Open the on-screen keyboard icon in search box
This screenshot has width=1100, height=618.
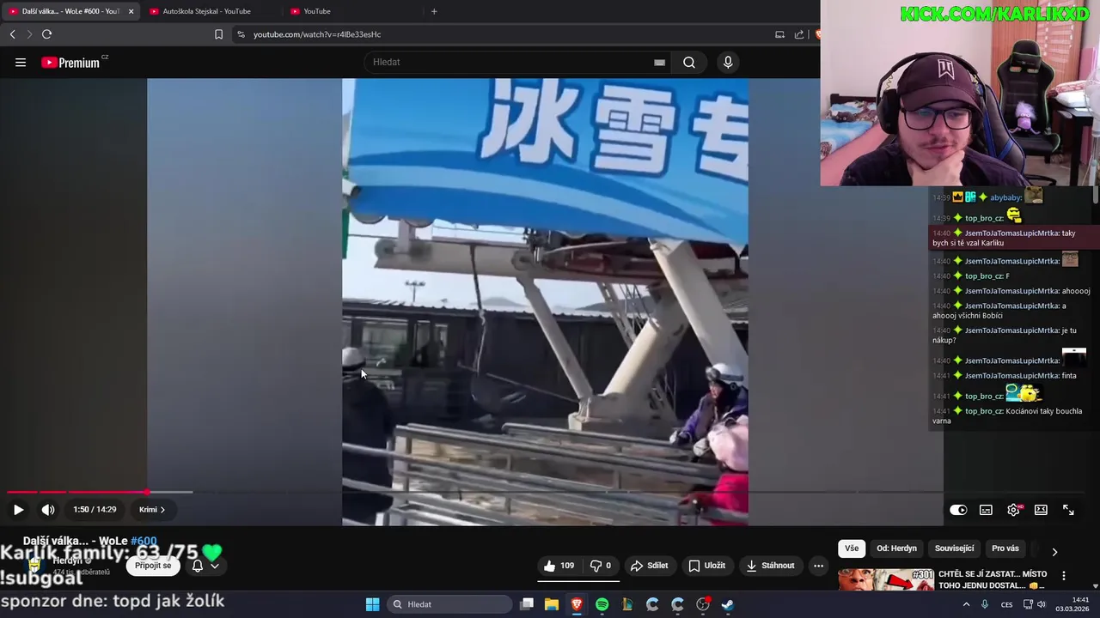[659, 62]
